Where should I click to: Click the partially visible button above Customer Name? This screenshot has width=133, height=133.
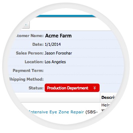point(25,25)
